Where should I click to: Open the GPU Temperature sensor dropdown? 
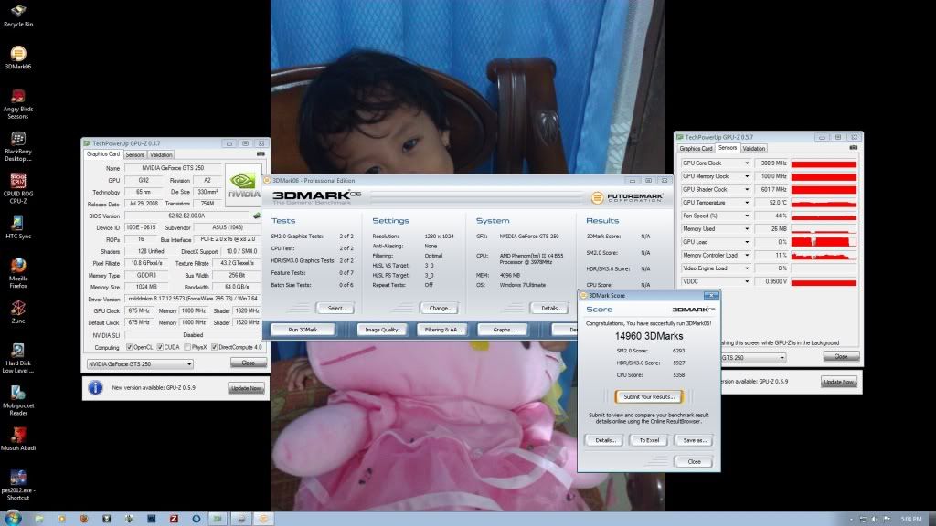(x=746, y=202)
